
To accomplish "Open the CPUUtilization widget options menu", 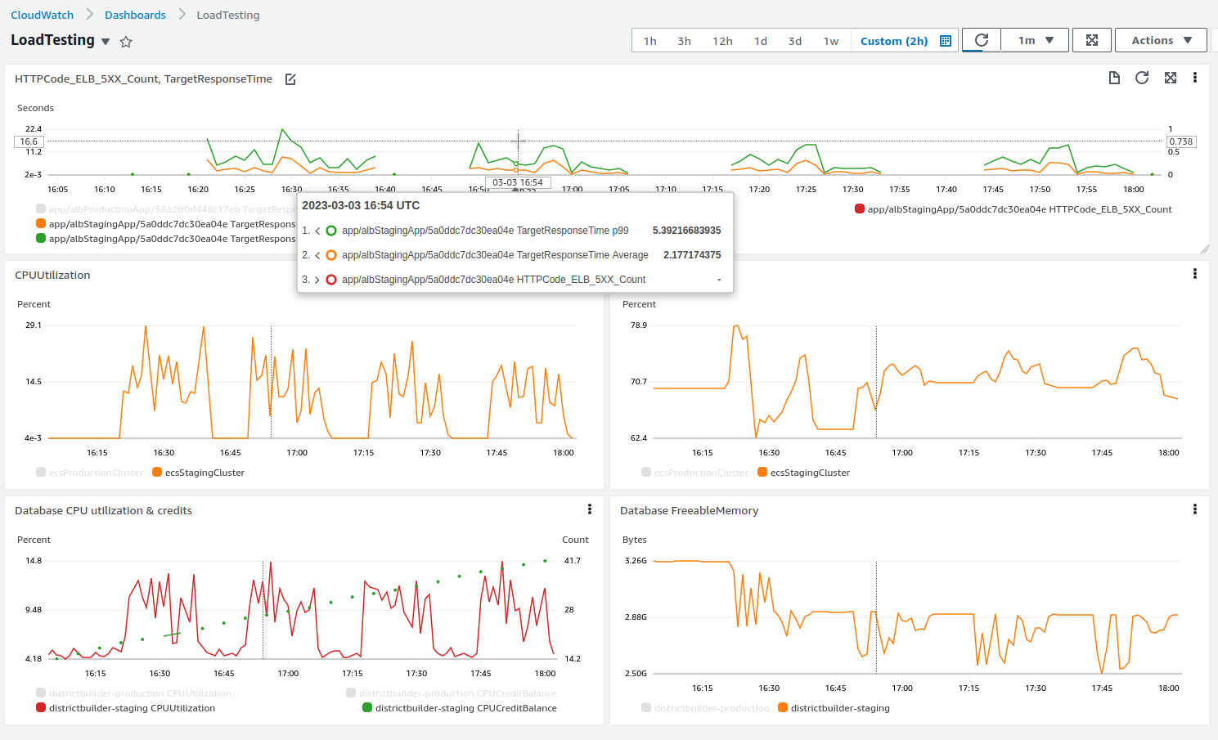I will click(590, 274).
